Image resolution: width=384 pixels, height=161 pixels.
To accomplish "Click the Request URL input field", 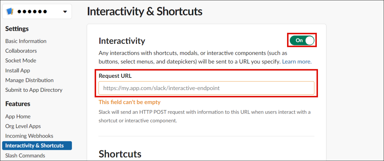I will [x=206, y=88].
